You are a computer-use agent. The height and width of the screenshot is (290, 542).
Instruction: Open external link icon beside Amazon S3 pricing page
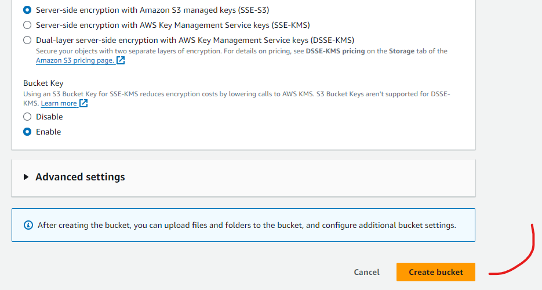point(121,60)
